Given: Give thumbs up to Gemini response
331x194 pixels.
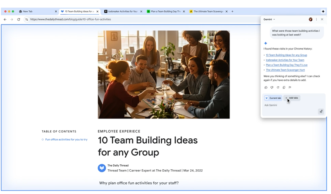Looking at the screenshot, I should tap(266, 88).
